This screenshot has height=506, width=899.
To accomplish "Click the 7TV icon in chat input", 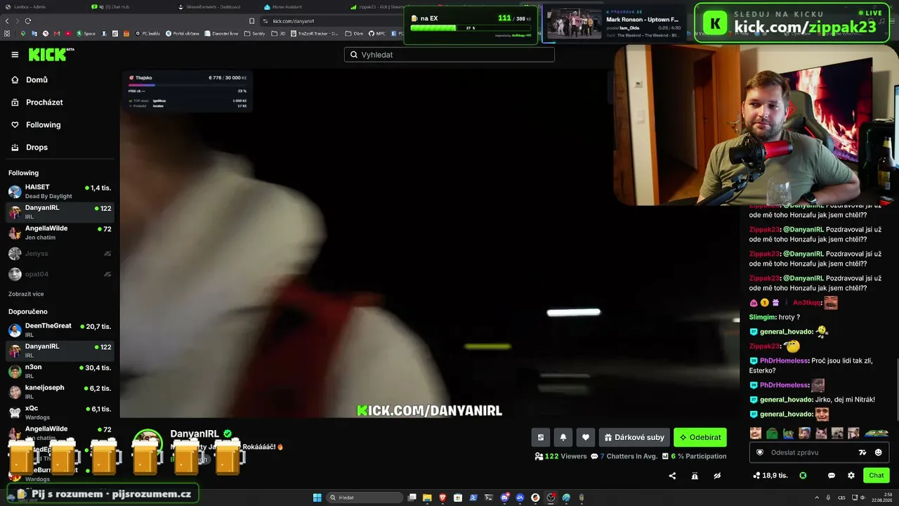I will [862, 453].
